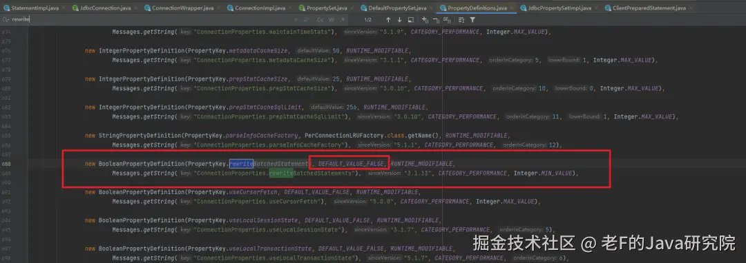Close the JdbcConnection.java tab
Screen dimensions: 746x263
click(135, 8)
